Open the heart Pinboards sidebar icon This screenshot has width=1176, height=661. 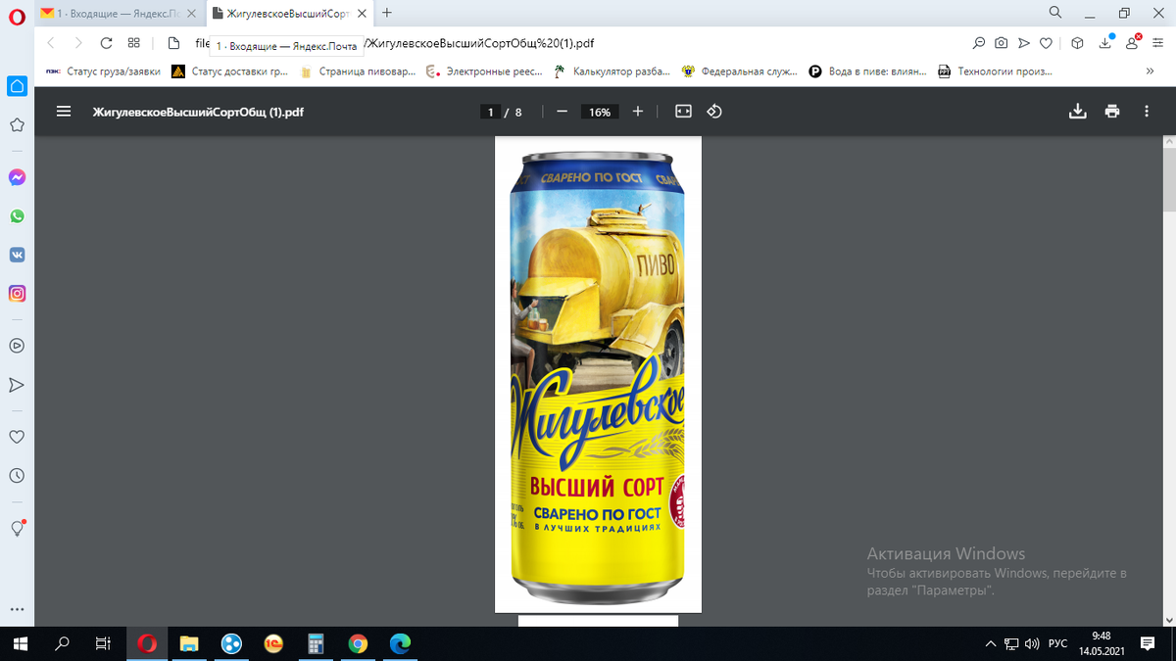point(17,437)
